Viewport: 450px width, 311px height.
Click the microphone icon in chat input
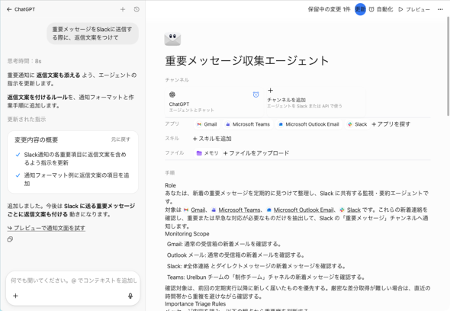[130, 296]
